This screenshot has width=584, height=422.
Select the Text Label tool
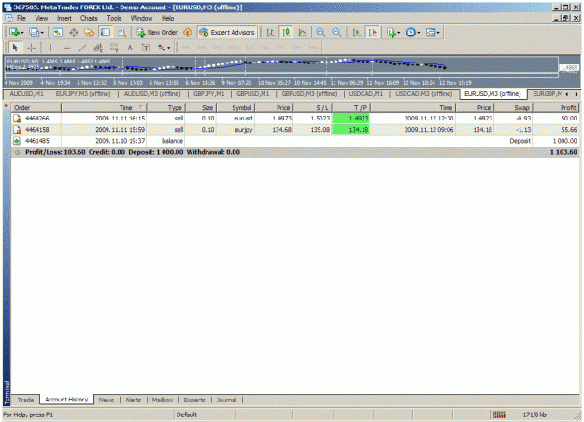point(146,48)
